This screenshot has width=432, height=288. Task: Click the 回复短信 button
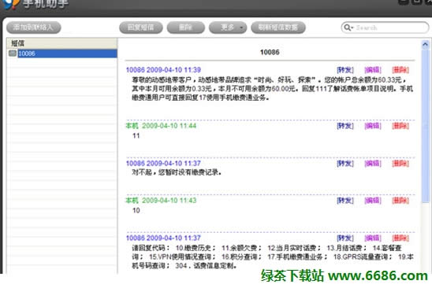click(141, 28)
